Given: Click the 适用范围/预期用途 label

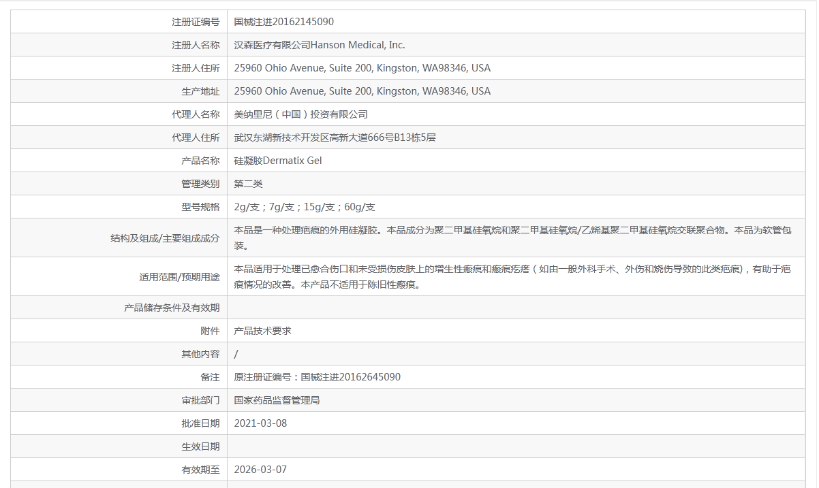Looking at the screenshot, I should (x=180, y=276).
